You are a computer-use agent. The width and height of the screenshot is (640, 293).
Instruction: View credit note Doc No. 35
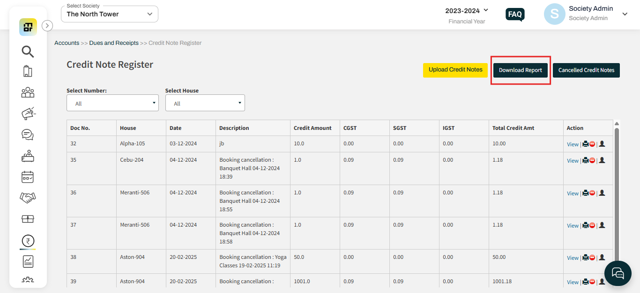tap(573, 161)
